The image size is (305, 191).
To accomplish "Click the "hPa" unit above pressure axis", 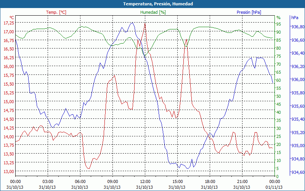I will coord(295,18).
